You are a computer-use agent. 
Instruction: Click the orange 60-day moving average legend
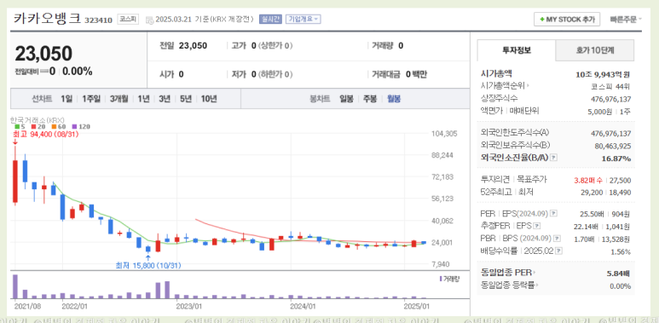pyautogui.click(x=58, y=126)
